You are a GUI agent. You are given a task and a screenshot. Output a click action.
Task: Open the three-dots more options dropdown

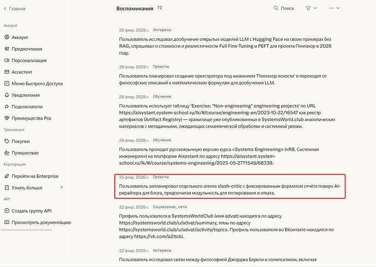tap(335, 8)
